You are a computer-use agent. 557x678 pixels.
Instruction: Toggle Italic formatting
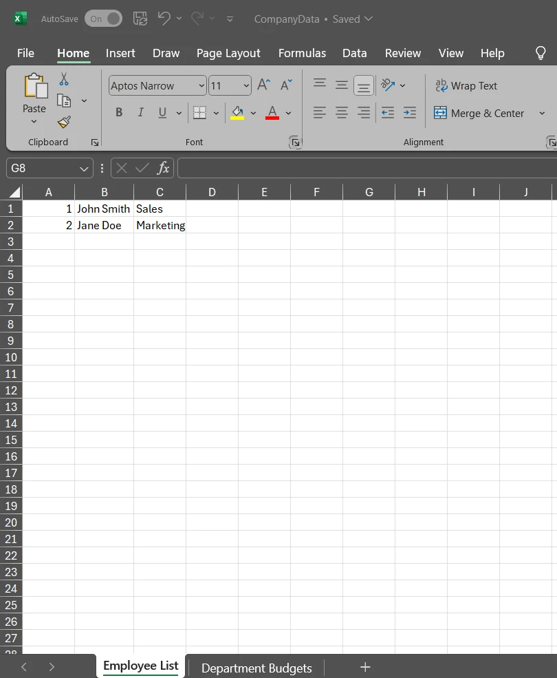point(141,113)
